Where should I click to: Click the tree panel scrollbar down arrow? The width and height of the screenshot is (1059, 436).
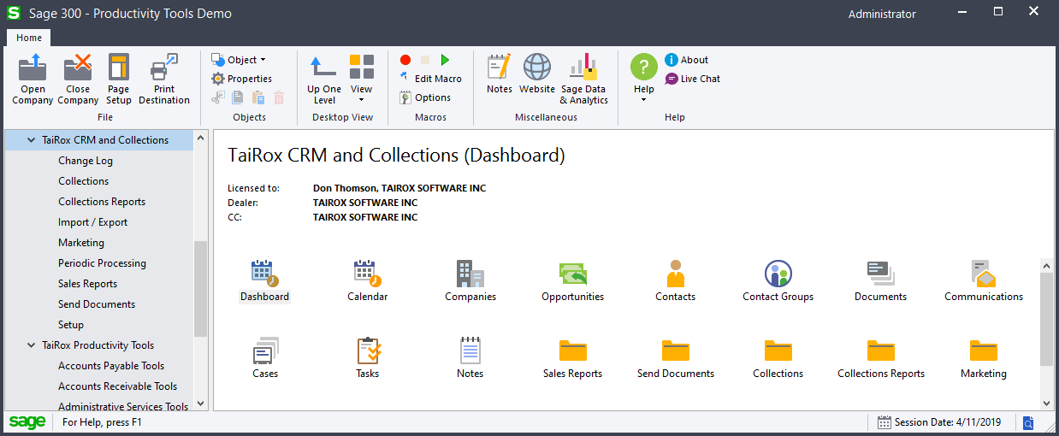200,404
